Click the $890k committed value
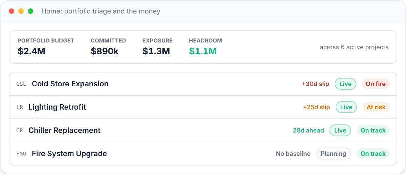The width and height of the screenshot is (406, 174). (105, 51)
